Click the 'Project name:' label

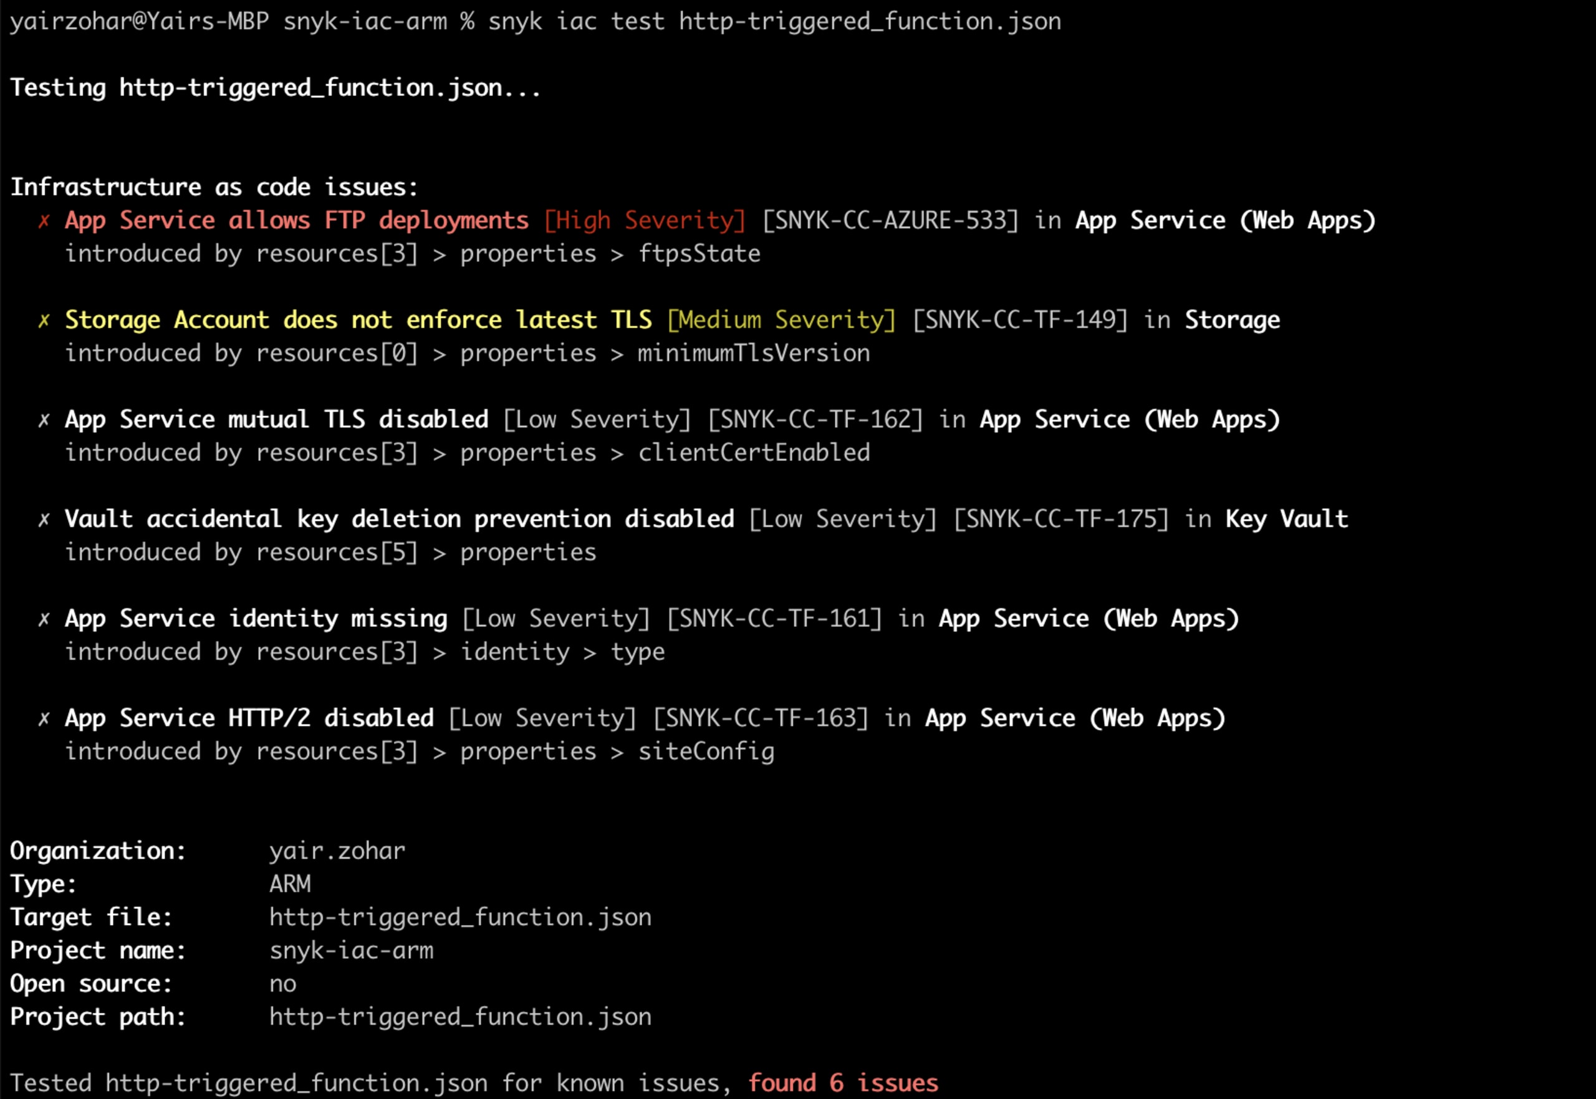98,951
